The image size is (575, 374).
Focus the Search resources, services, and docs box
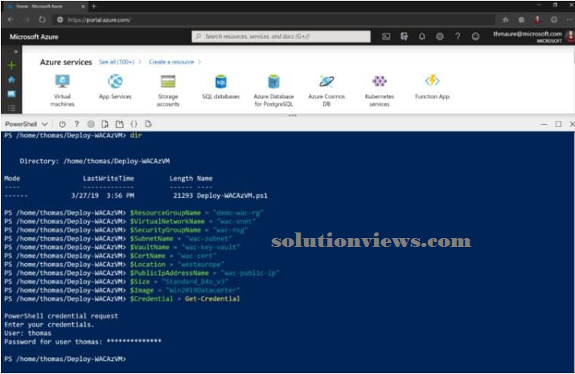click(x=281, y=36)
